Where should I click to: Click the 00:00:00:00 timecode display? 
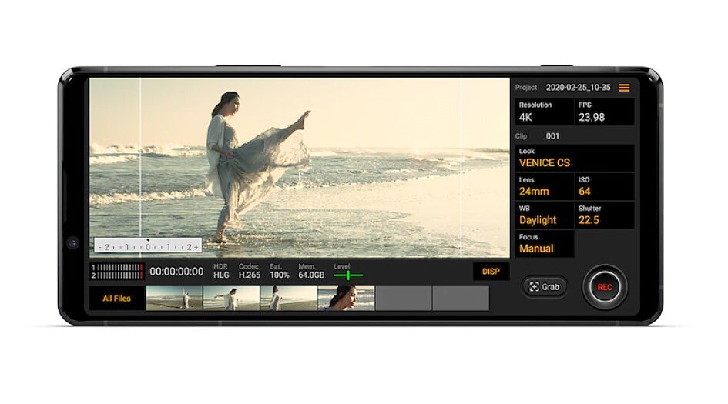176,272
